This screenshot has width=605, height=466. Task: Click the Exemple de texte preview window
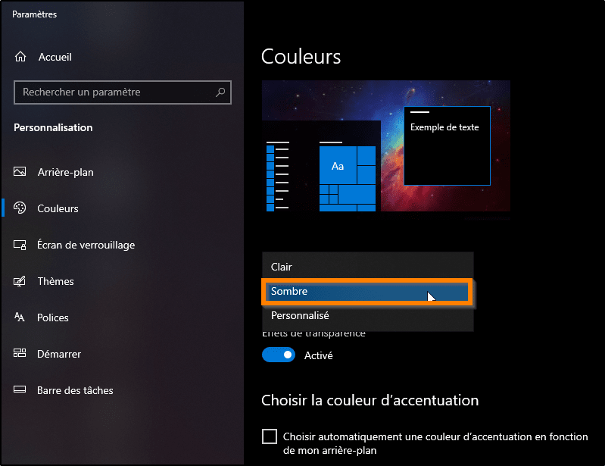tap(447, 146)
